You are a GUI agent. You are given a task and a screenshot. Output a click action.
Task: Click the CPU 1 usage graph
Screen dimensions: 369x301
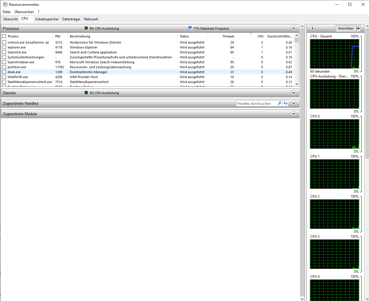pos(335,174)
